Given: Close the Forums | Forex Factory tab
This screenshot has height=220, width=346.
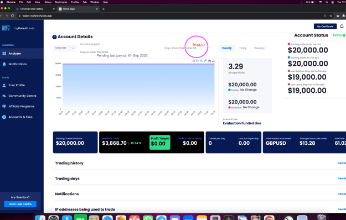Looking at the screenshot, I should (x=54, y=9).
